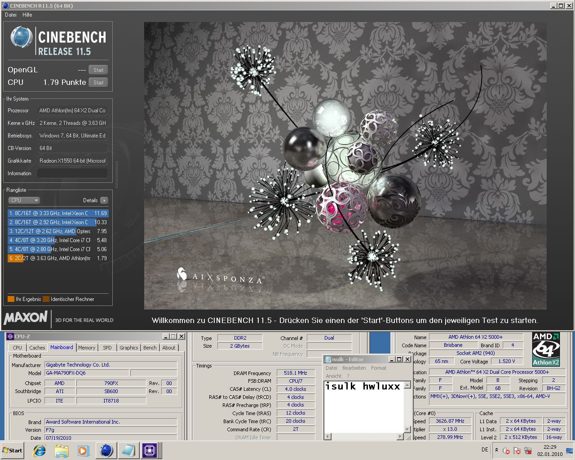
Task: Click the disconnected network tray icon
Action: (528, 451)
